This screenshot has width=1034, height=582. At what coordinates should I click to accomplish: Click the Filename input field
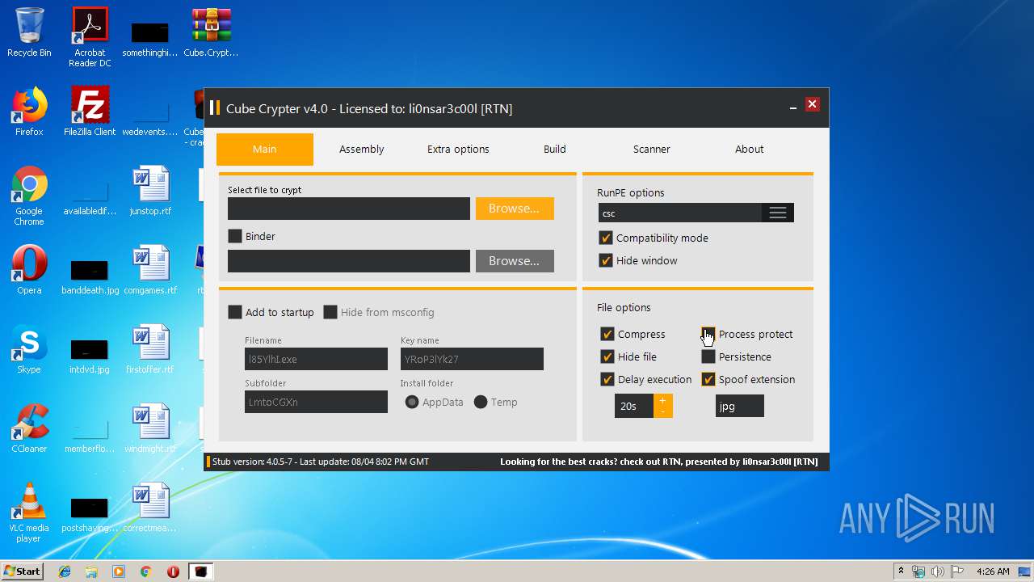pyautogui.click(x=316, y=359)
